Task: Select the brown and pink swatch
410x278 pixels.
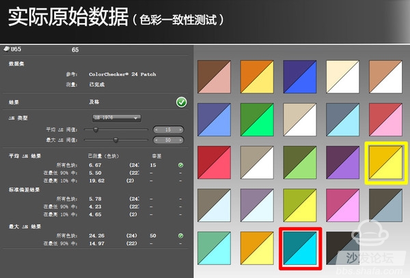Action: 214,77
